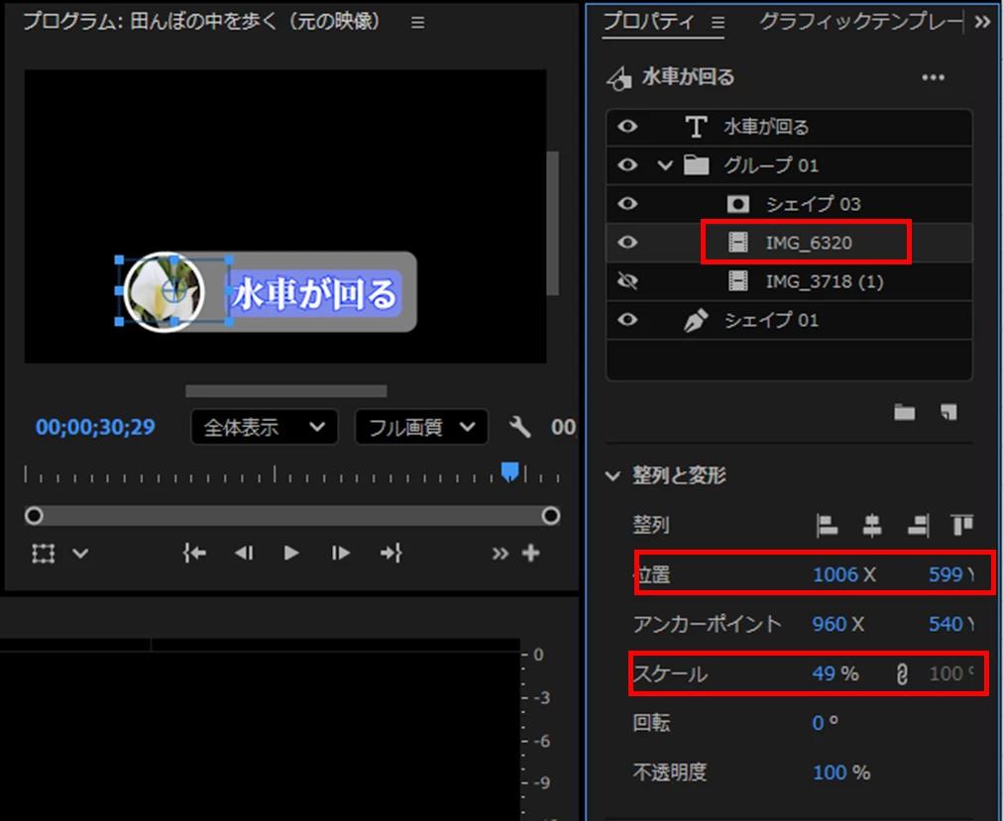
Task: Go to Out point button
Action: 390,553
